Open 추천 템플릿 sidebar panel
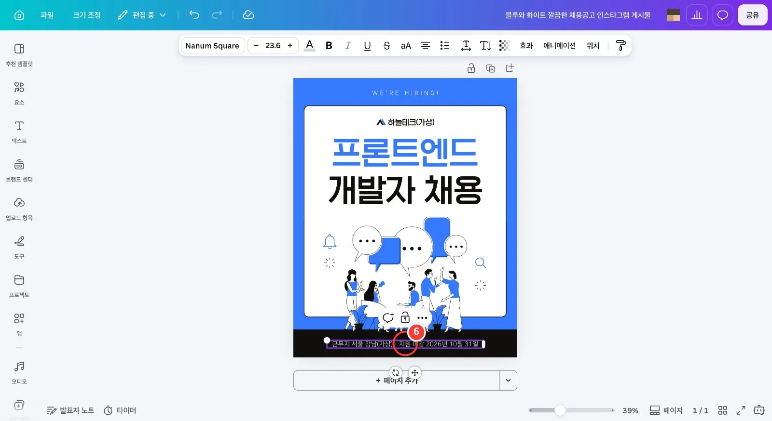Image resolution: width=772 pixels, height=421 pixels. point(19,55)
